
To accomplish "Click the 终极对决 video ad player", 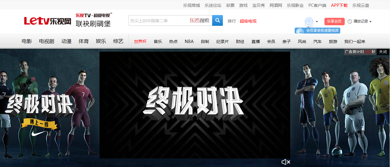I will (195, 105).
